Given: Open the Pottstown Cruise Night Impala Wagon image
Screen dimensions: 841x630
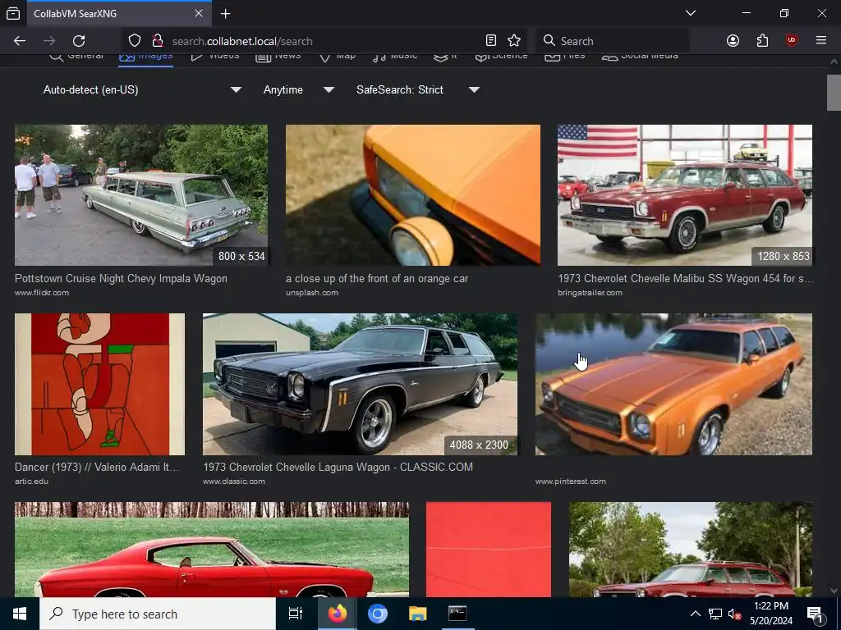Looking at the screenshot, I should [x=141, y=195].
